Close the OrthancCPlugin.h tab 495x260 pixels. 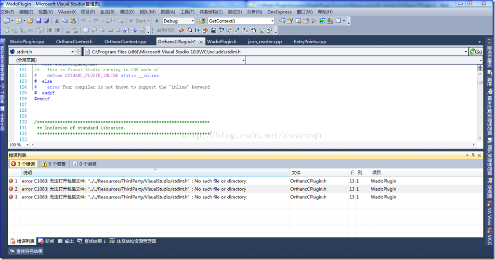201,42
